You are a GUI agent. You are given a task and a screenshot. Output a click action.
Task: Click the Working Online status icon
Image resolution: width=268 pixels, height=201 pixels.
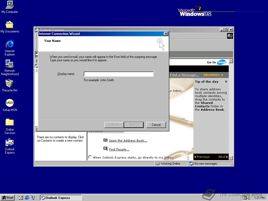point(158,164)
